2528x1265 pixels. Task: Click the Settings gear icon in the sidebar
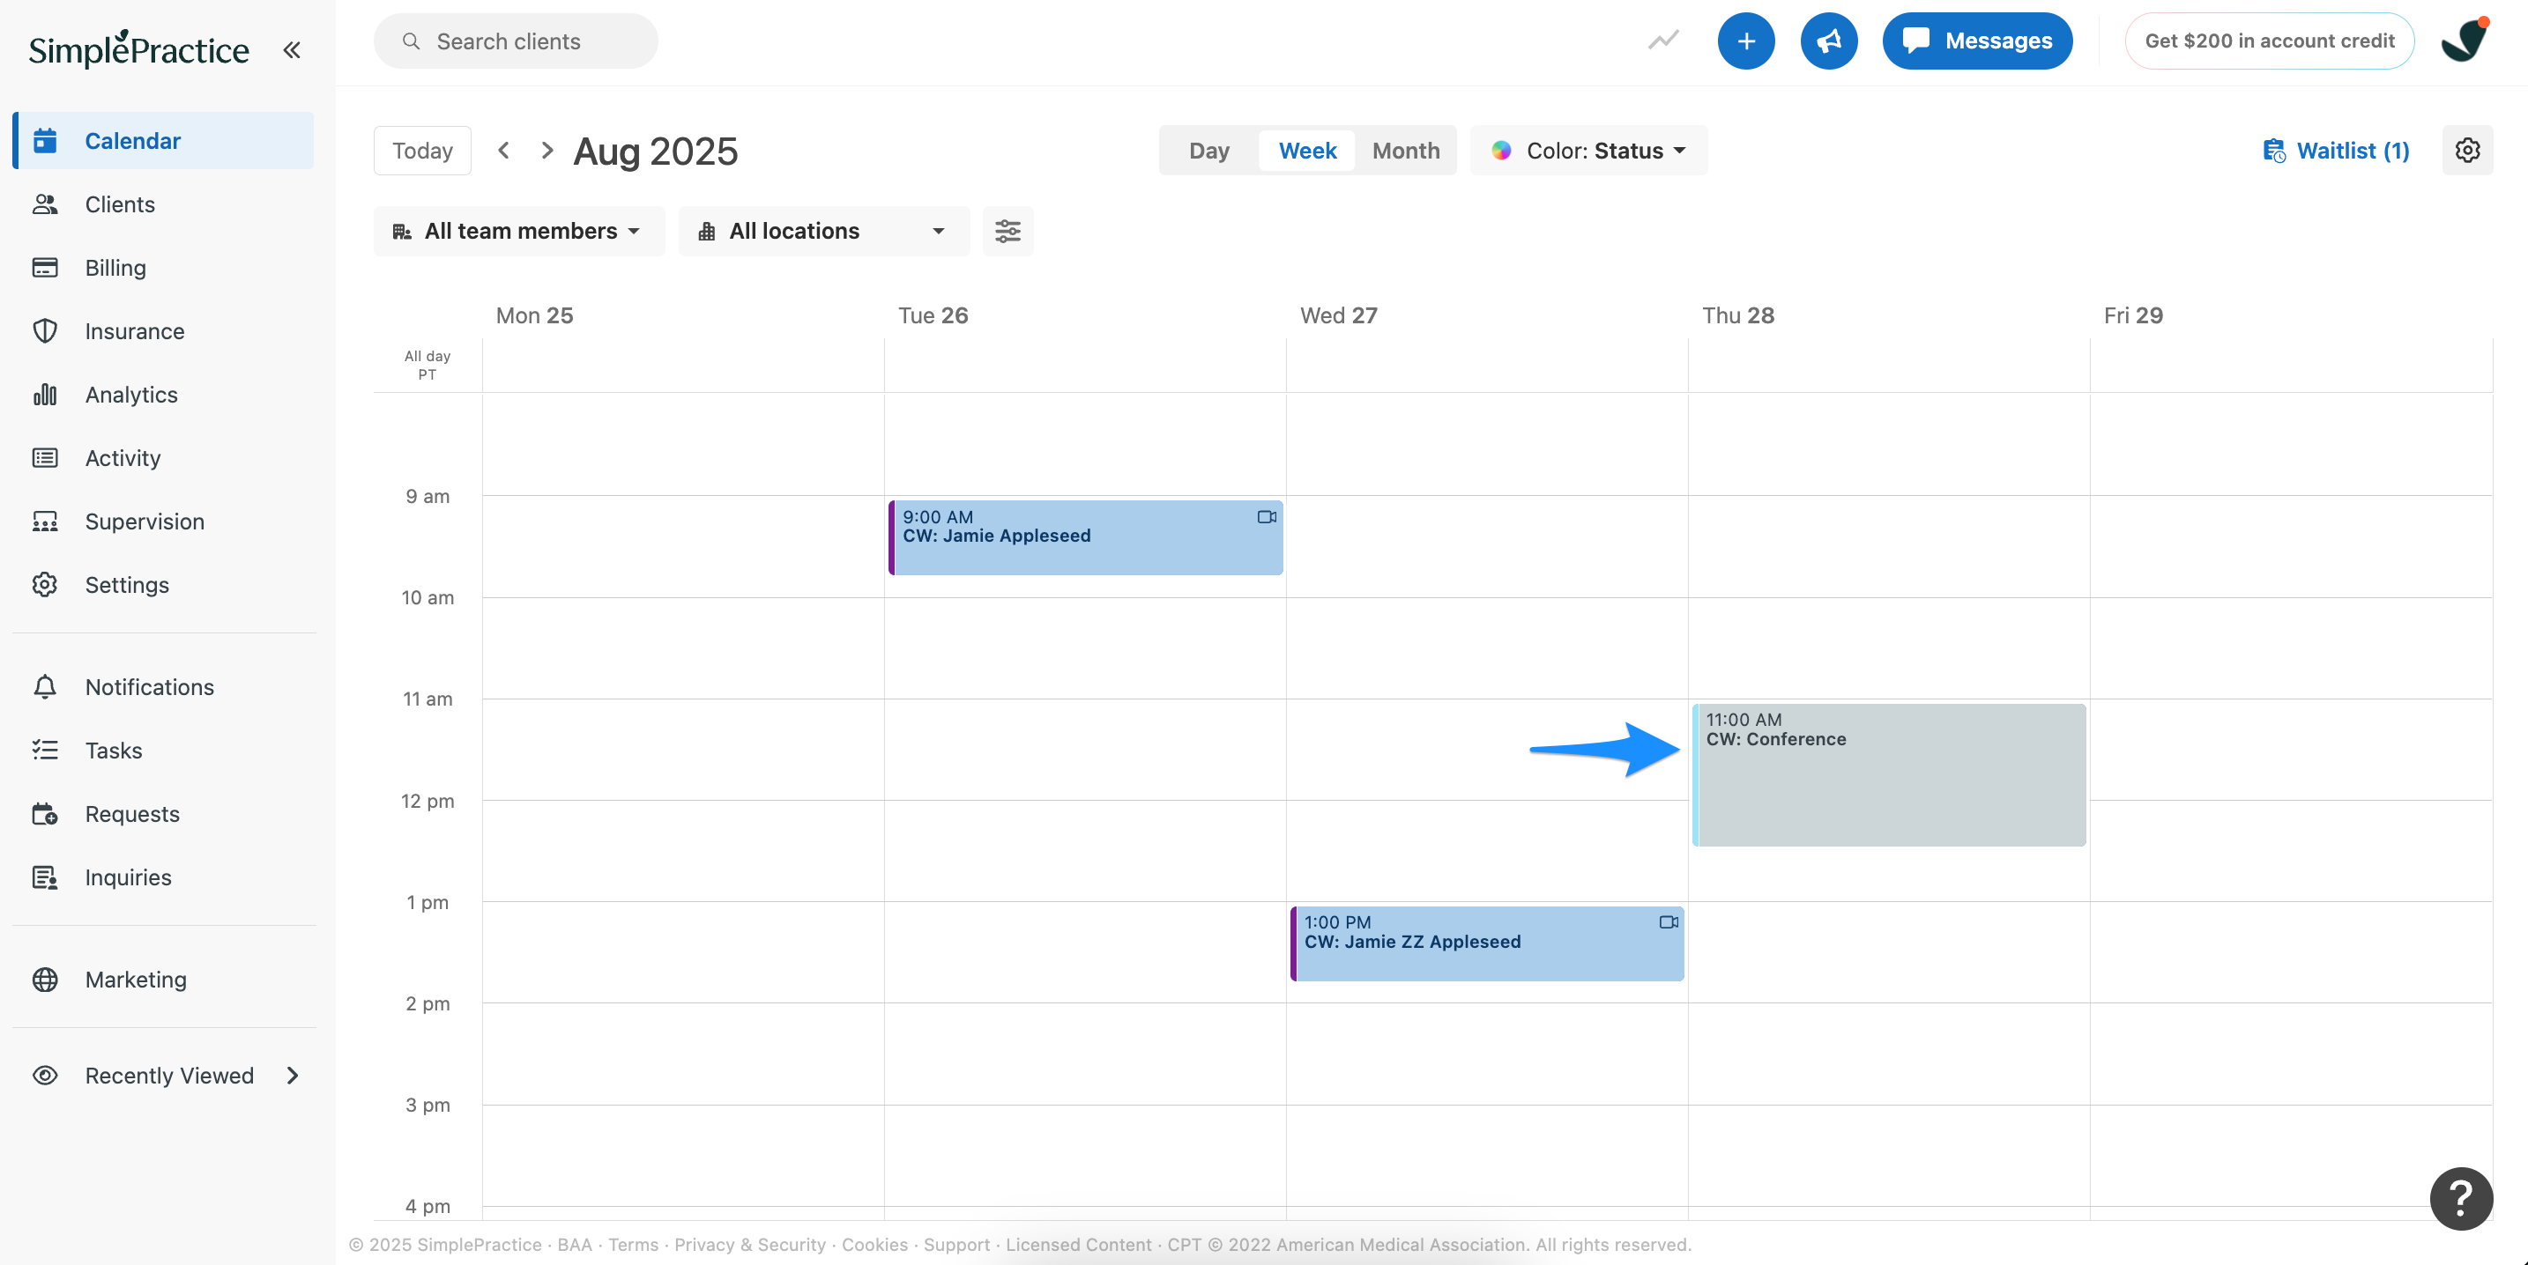coord(45,584)
